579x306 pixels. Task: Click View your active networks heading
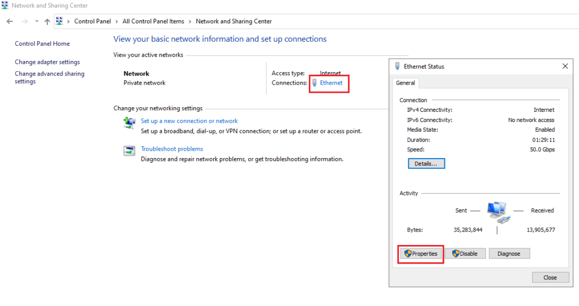point(148,55)
